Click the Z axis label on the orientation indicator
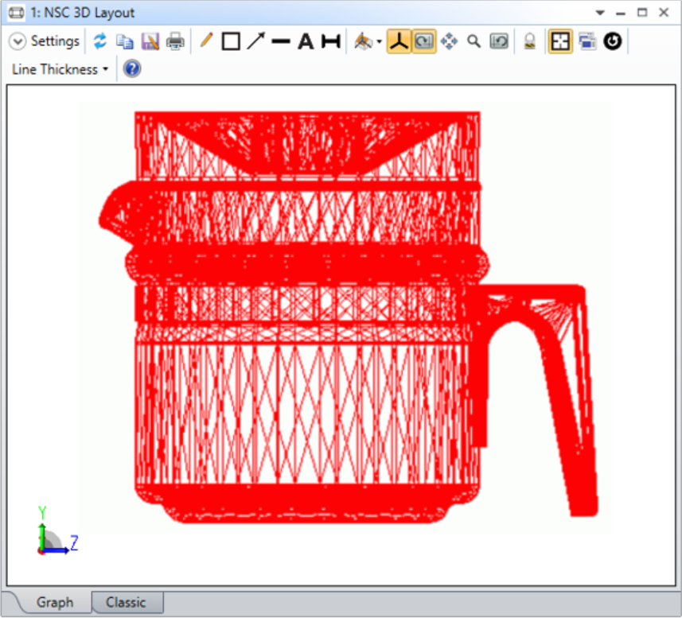This screenshot has height=618, width=682. 74,542
